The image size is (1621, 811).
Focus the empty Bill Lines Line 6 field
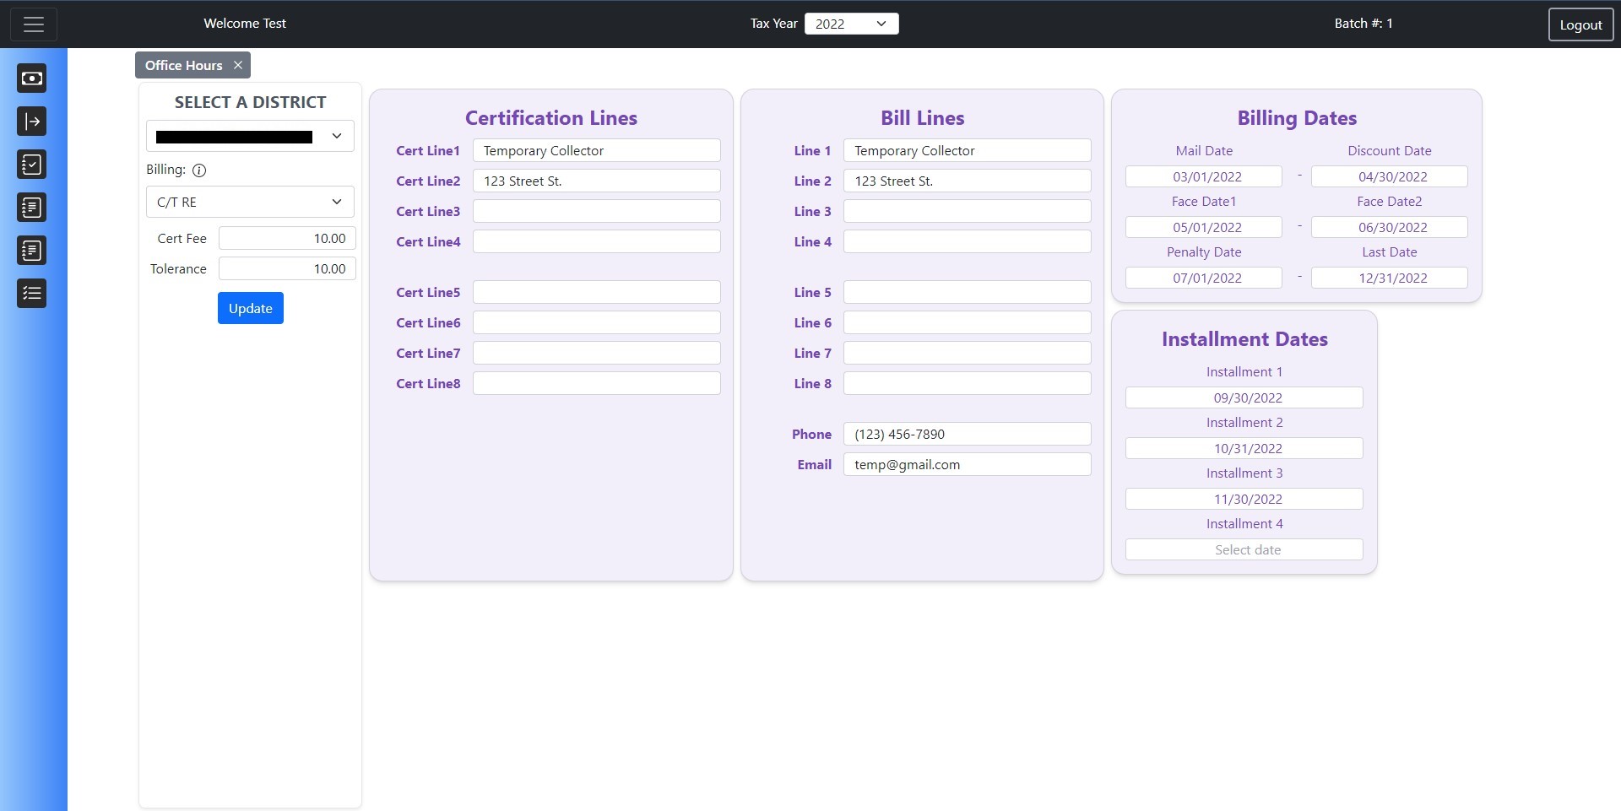pyautogui.click(x=968, y=322)
